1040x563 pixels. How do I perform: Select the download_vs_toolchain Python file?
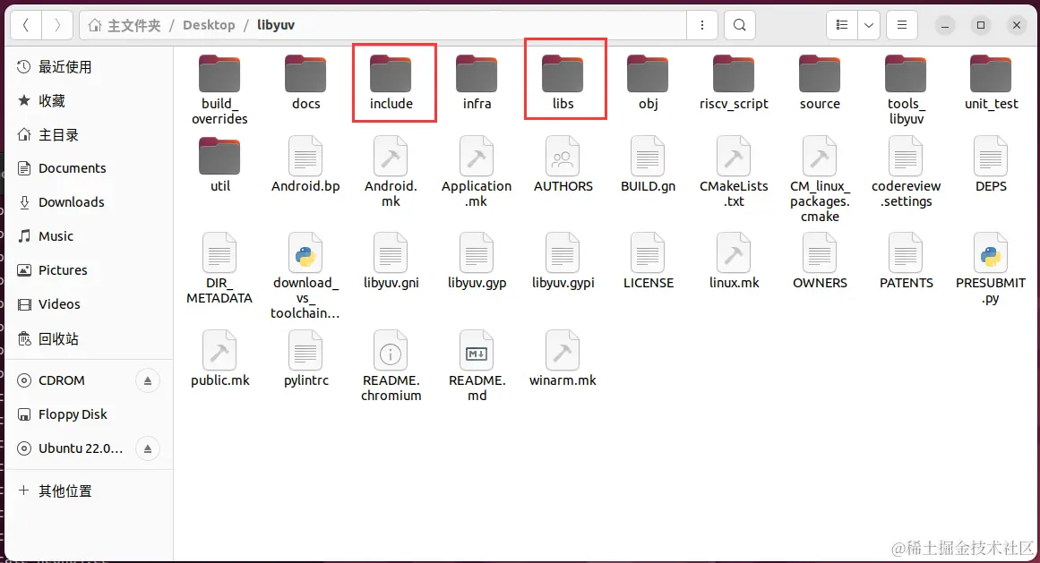(305, 277)
